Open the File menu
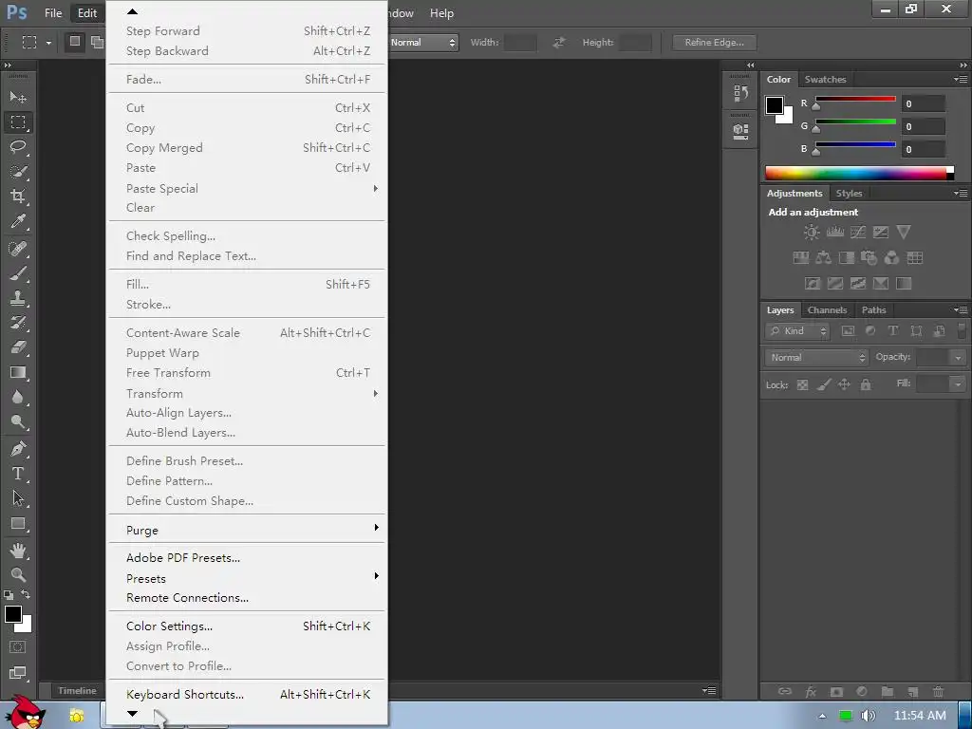 point(53,13)
